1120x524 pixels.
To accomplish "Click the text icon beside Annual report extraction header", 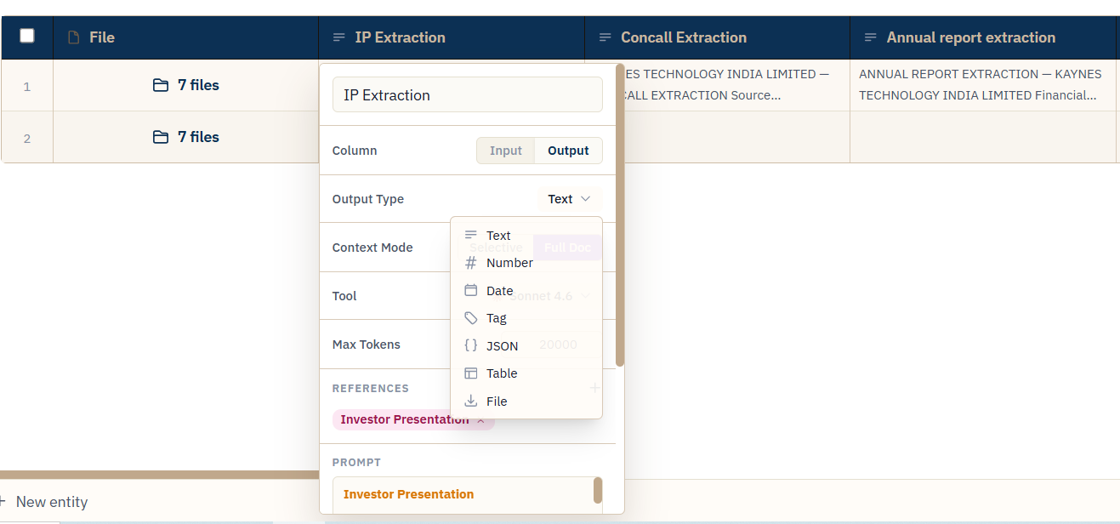I will tap(871, 37).
